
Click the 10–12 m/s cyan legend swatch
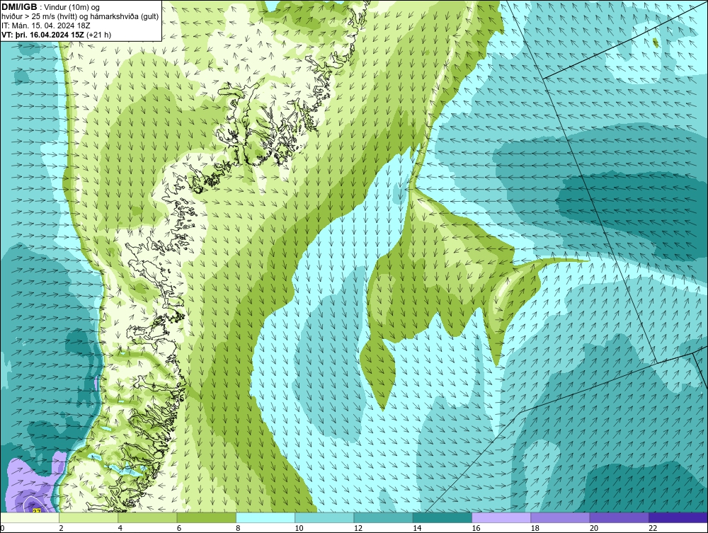[x=324, y=517]
